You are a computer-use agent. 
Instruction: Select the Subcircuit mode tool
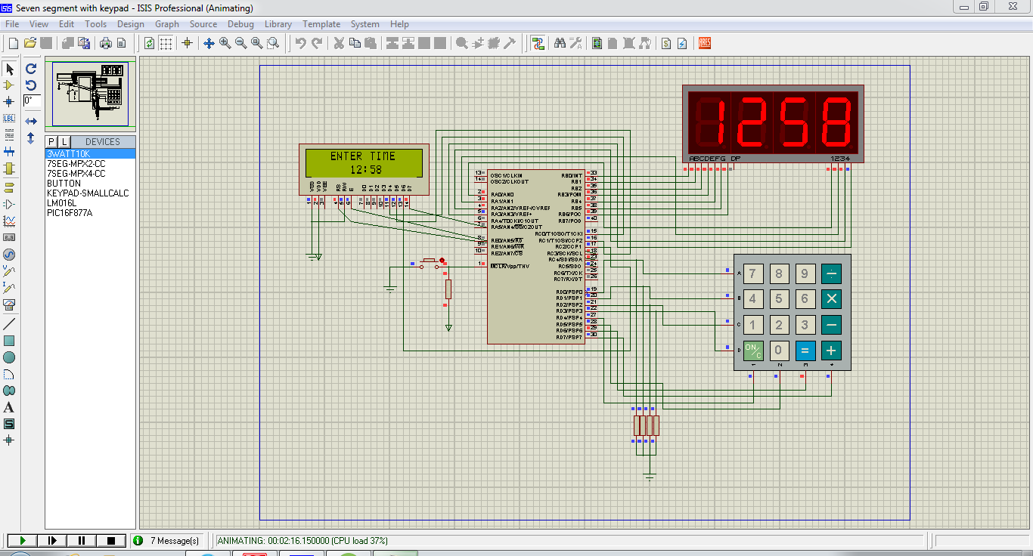pos(9,168)
